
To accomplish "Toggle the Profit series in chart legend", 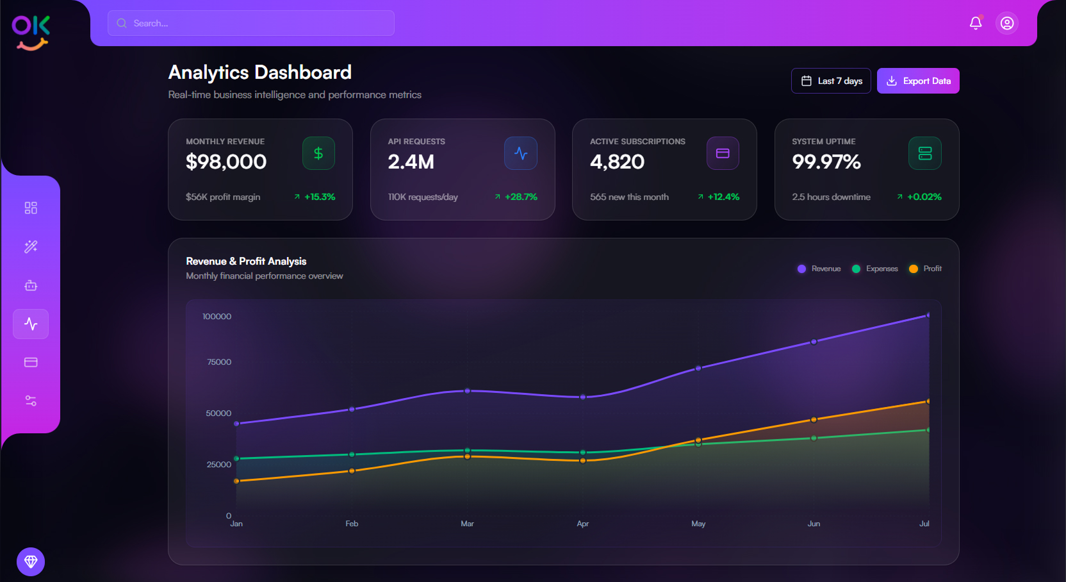I will click(925, 269).
